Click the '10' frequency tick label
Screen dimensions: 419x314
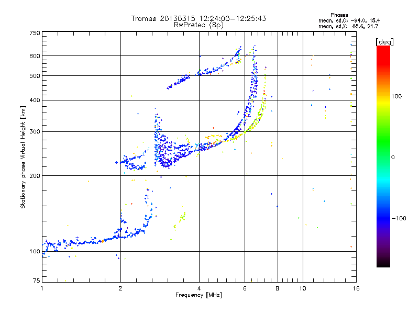point(303,288)
